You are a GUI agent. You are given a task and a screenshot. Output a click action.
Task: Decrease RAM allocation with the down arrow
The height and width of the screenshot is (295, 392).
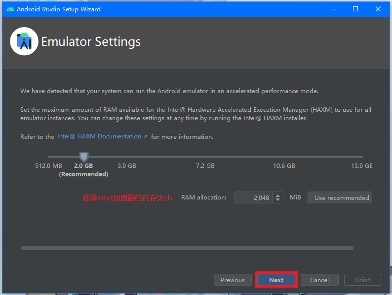pos(277,200)
